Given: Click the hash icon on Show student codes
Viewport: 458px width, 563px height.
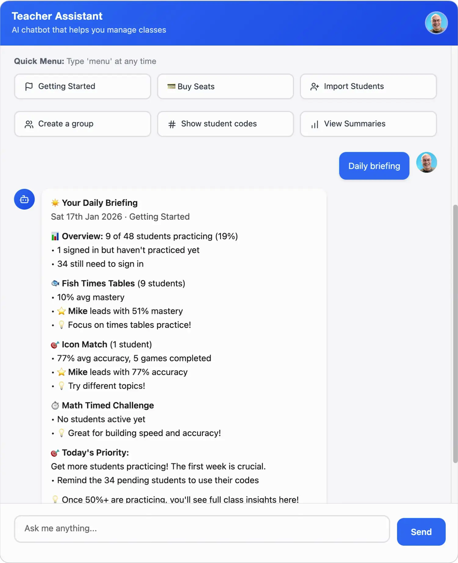Looking at the screenshot, I should coord(172,124).
